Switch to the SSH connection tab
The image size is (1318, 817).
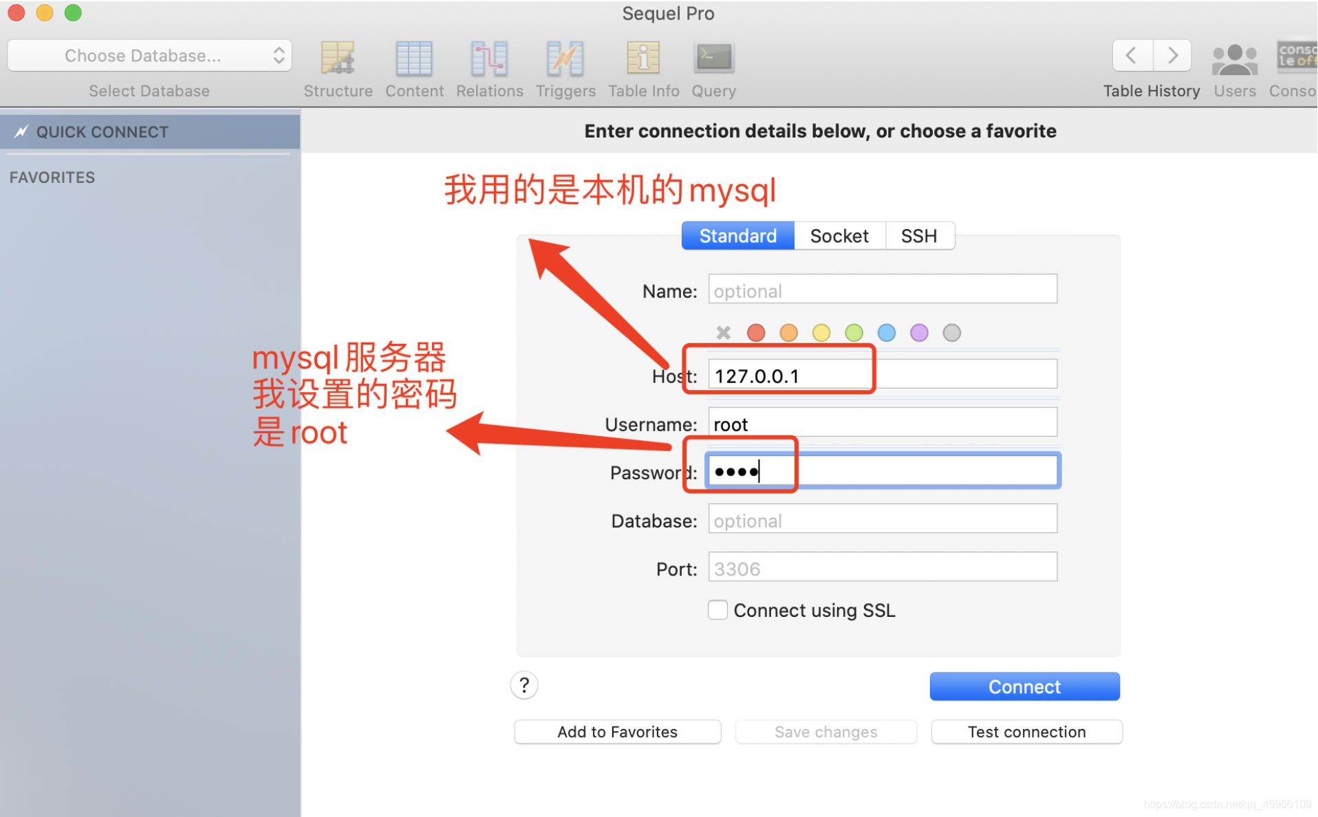pyautogui.click(x=919, y=236)
